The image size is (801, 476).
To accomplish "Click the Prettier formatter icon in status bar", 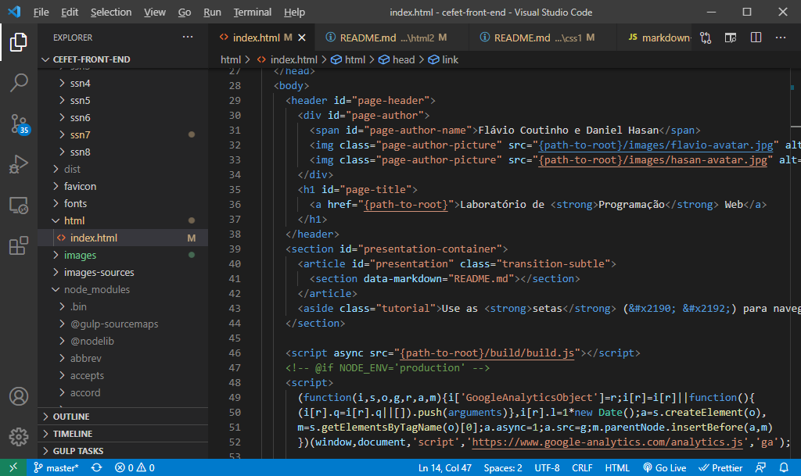I will click(720, 467).
